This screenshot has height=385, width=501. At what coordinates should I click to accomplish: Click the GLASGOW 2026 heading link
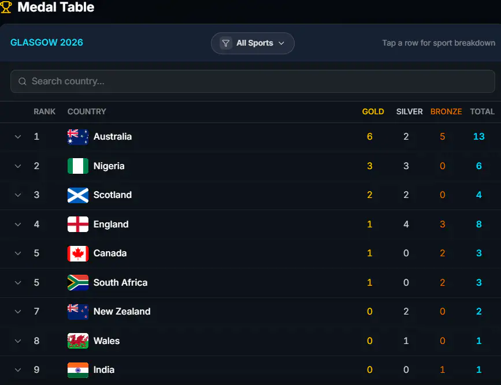tap(47, 43)
